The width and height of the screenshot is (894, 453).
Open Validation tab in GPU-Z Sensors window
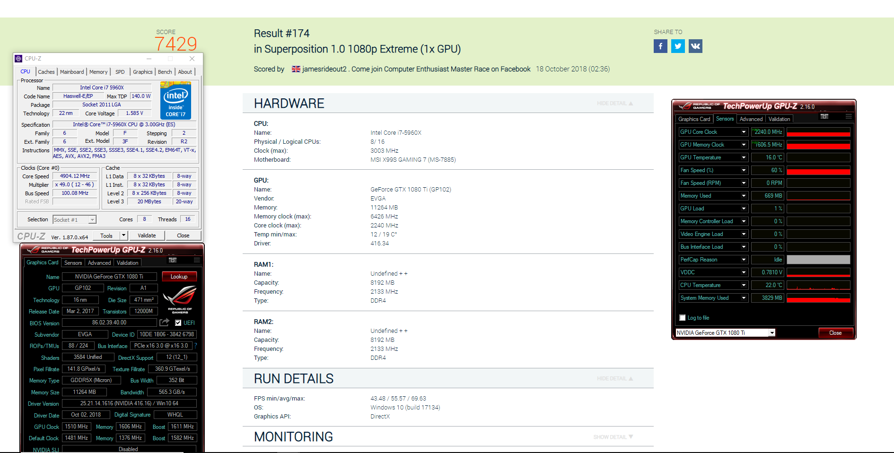click(x=779, y=119)
